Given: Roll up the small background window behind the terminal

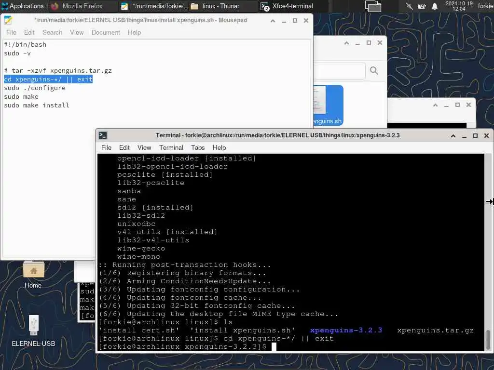Looking at the screenshot, I should point(436,105).
